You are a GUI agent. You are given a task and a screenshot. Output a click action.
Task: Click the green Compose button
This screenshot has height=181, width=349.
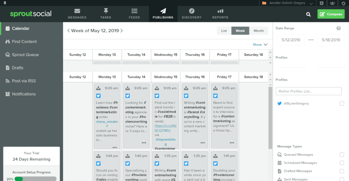point(331,14)
